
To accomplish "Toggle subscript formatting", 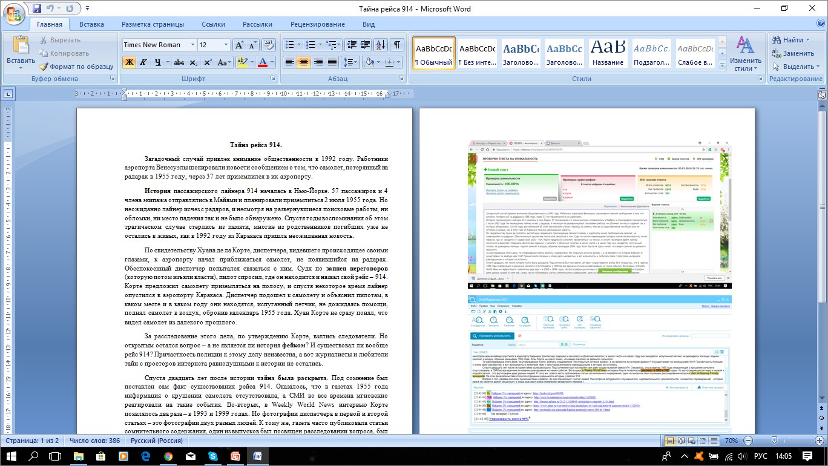I will click(194, 62).
